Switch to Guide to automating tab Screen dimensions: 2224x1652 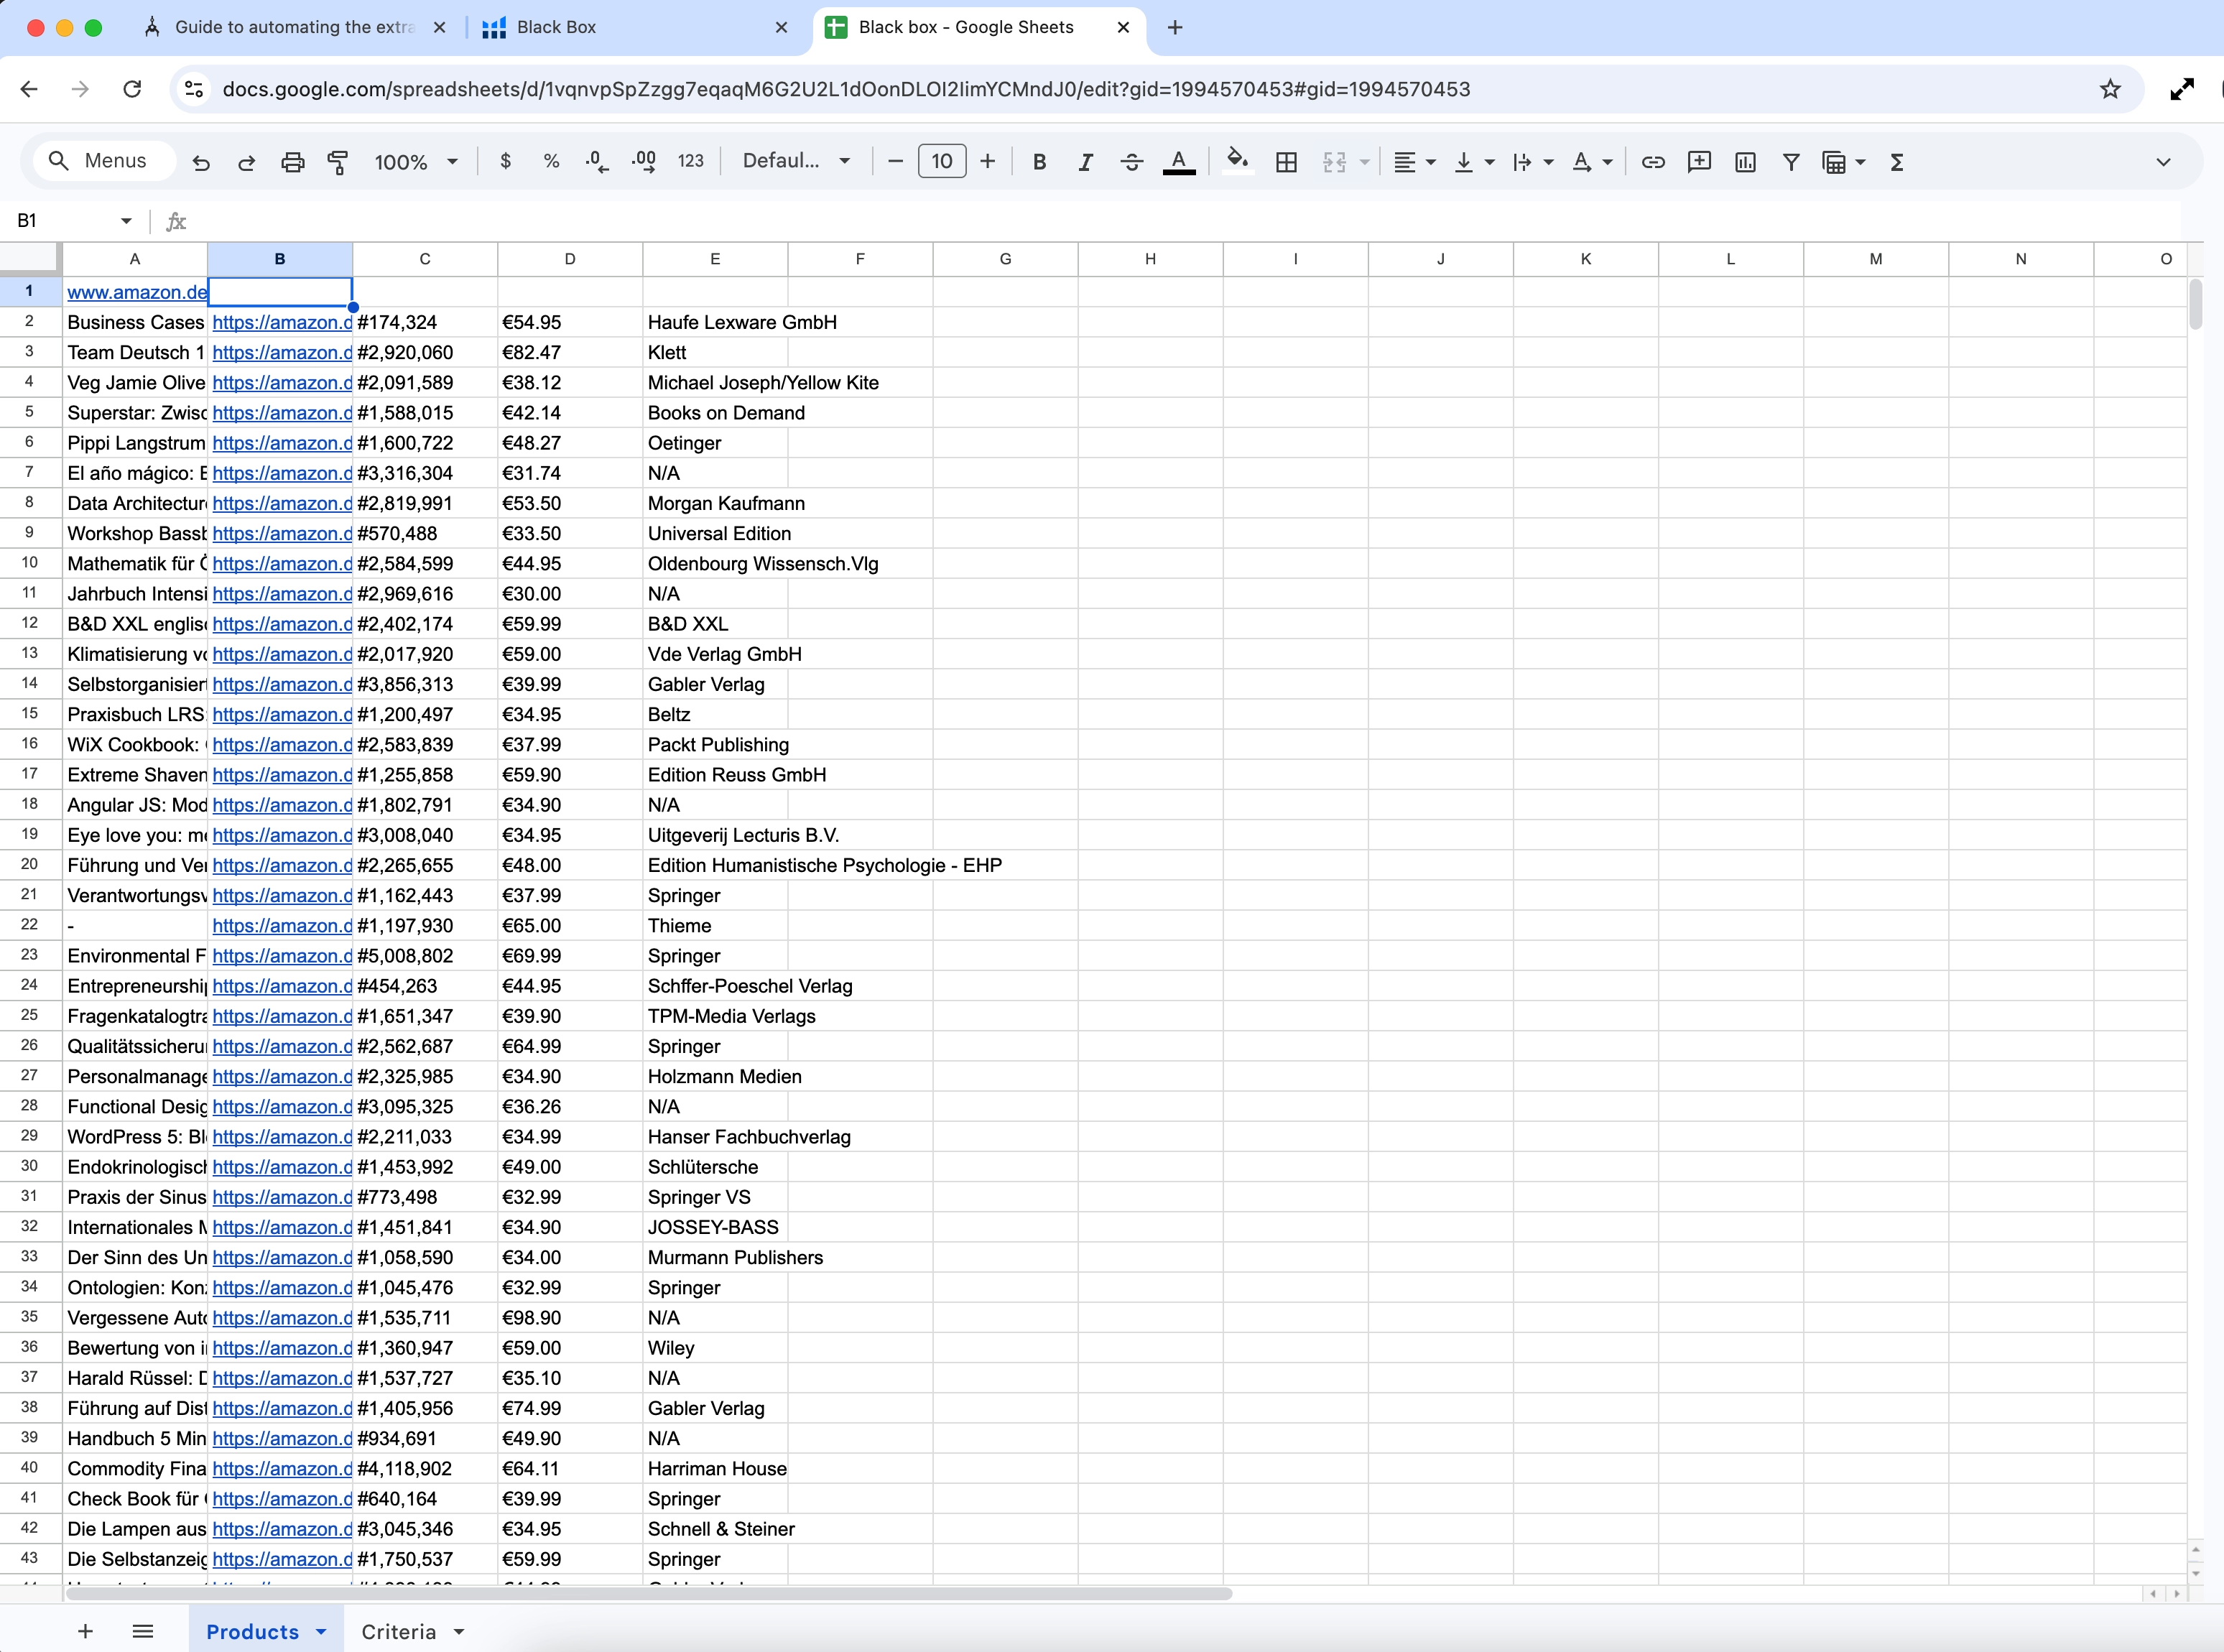(294, 27)
